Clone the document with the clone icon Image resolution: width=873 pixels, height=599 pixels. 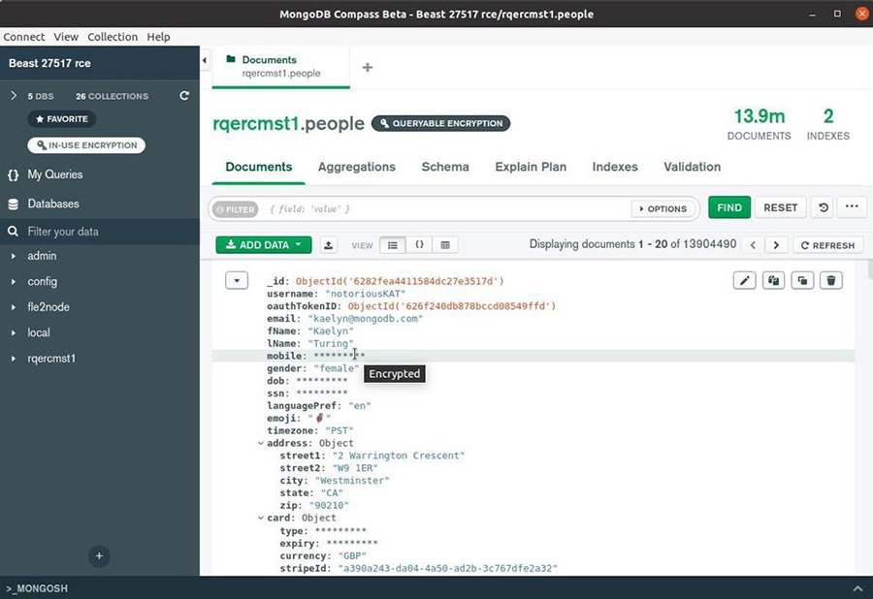(801, 279)
